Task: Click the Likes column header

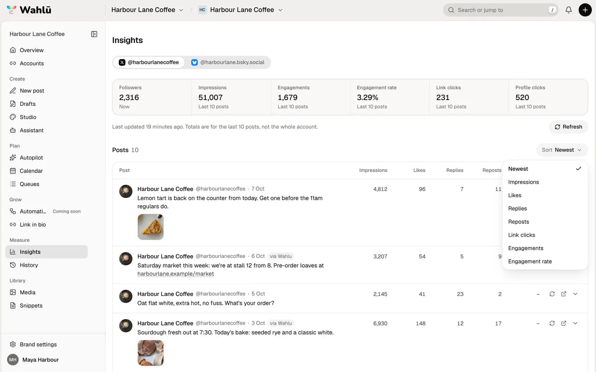Action: tap(419, 170)
